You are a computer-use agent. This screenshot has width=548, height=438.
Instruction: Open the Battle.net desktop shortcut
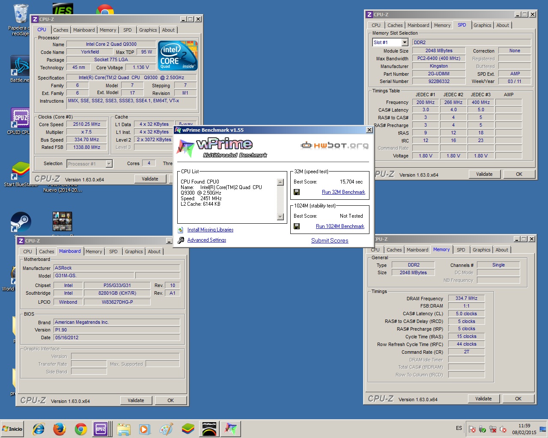tap(20, 69)
